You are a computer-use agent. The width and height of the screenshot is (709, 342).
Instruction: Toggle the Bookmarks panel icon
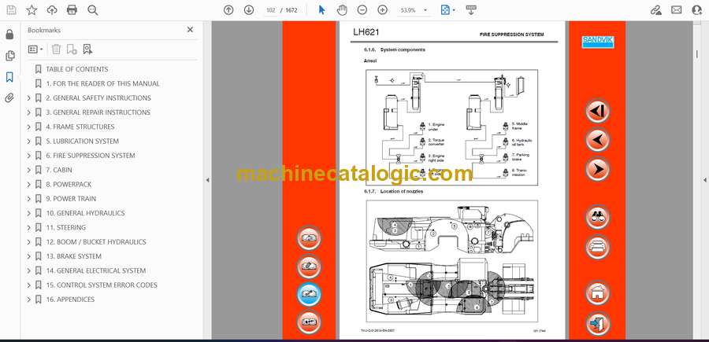pyautogui.click(x=9, y=77)
